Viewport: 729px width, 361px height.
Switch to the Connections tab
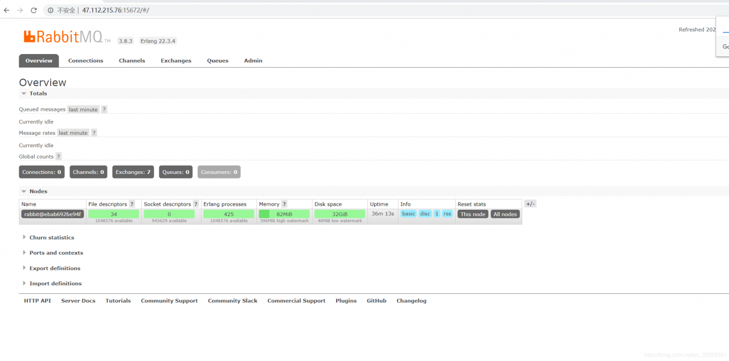pyautogui.click(x=85, y=61)
